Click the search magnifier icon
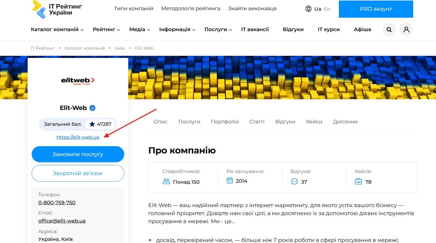The height and width of the screenshot is (243, 436). coord(389,30)
